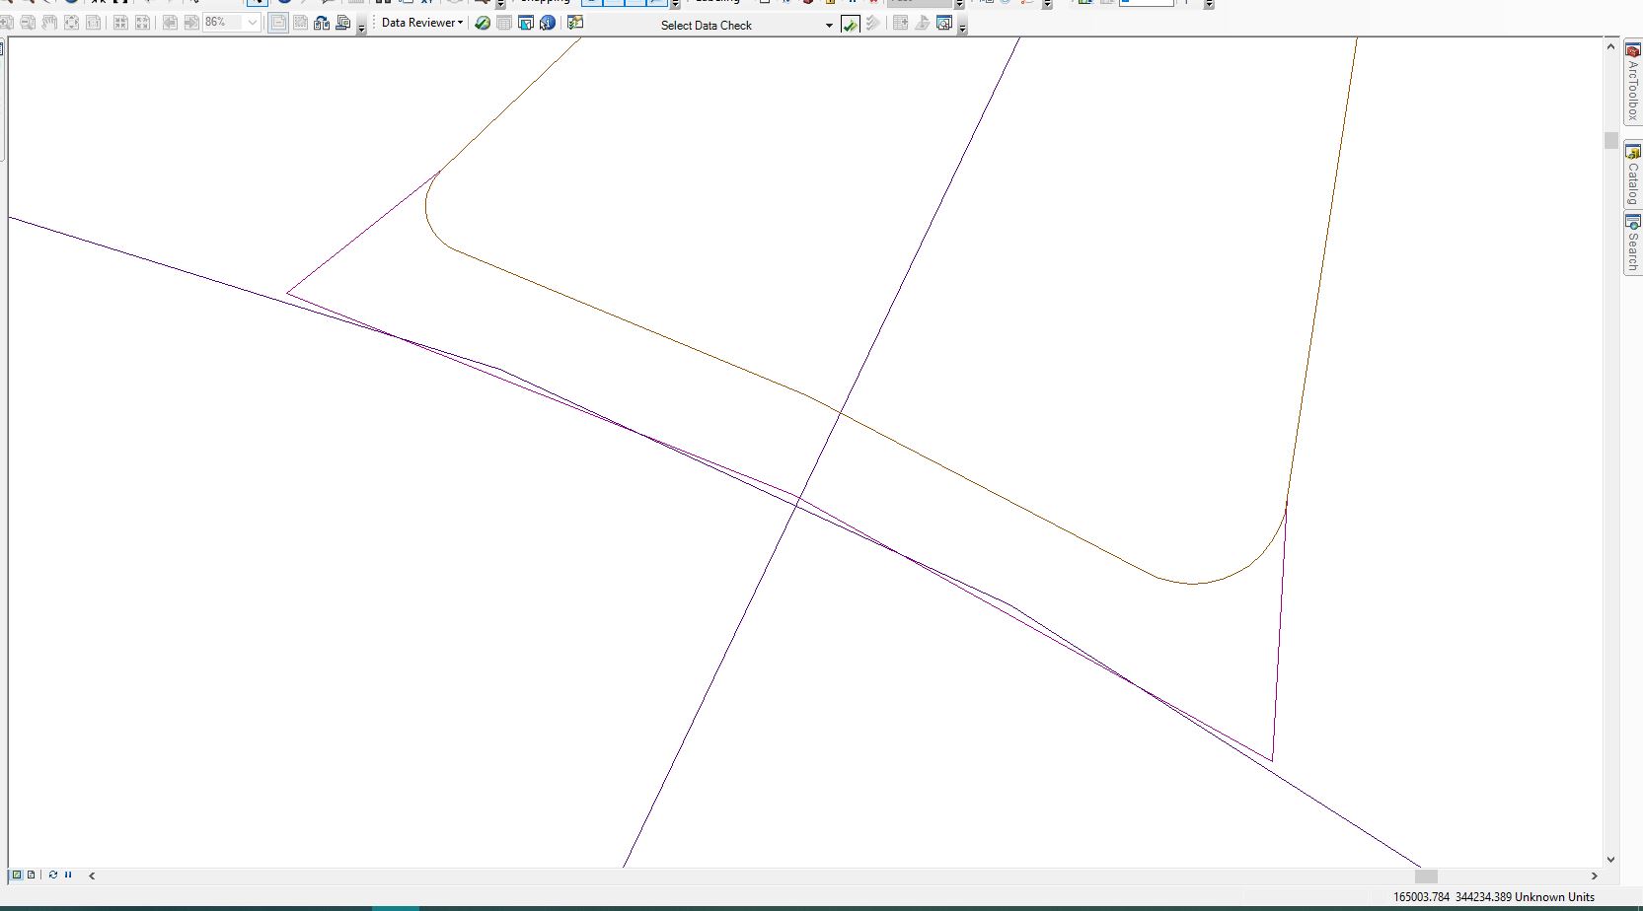Click the vertical scrollbar down arrow
Screen dimensions: 1643x911
tap(1610, 860)
